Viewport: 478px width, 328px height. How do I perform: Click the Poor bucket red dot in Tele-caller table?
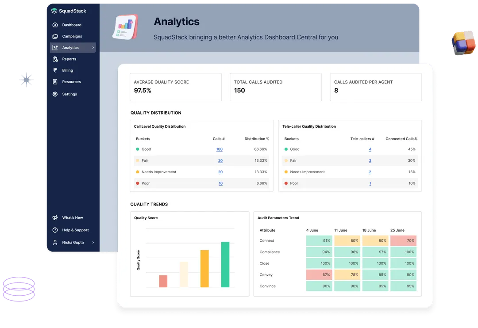click(286, 183)
